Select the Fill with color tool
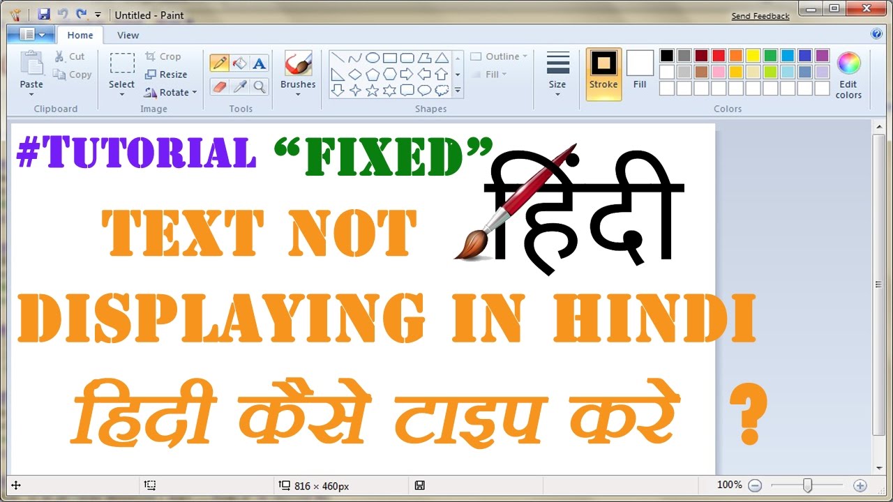The width and height of the screenshot is (893, 502). coord(239,63)
